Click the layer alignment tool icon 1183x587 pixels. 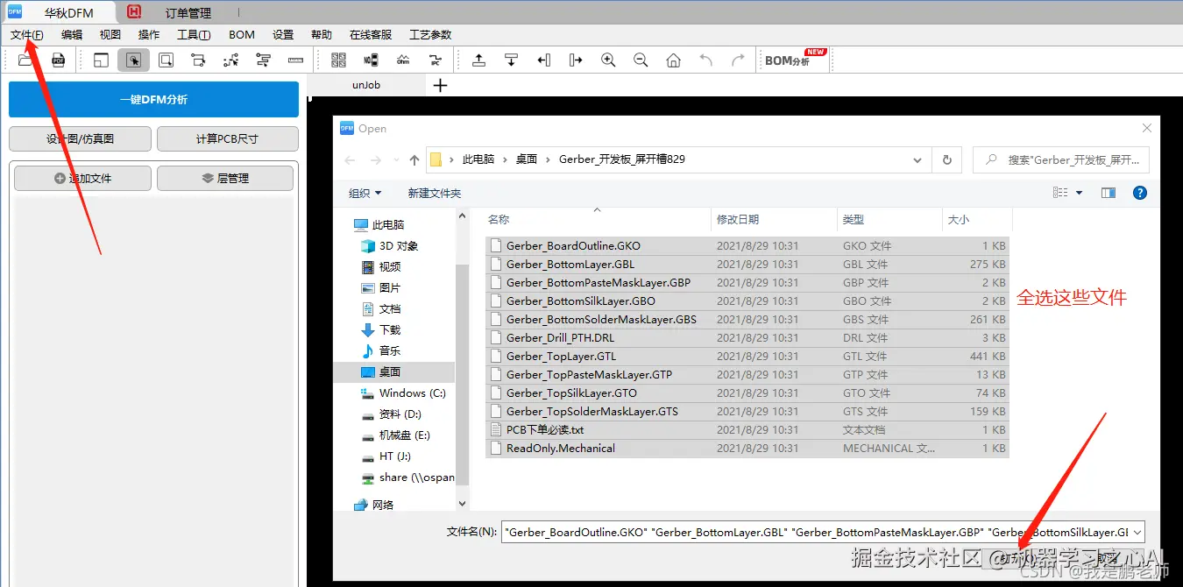(263, 60)
